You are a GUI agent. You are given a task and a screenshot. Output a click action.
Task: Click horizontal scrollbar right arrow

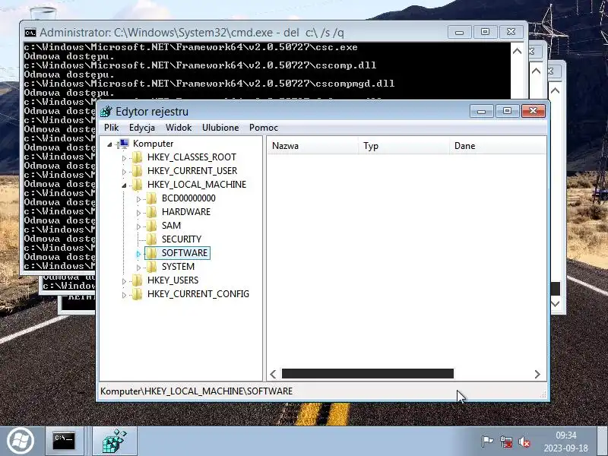point(537,374)
